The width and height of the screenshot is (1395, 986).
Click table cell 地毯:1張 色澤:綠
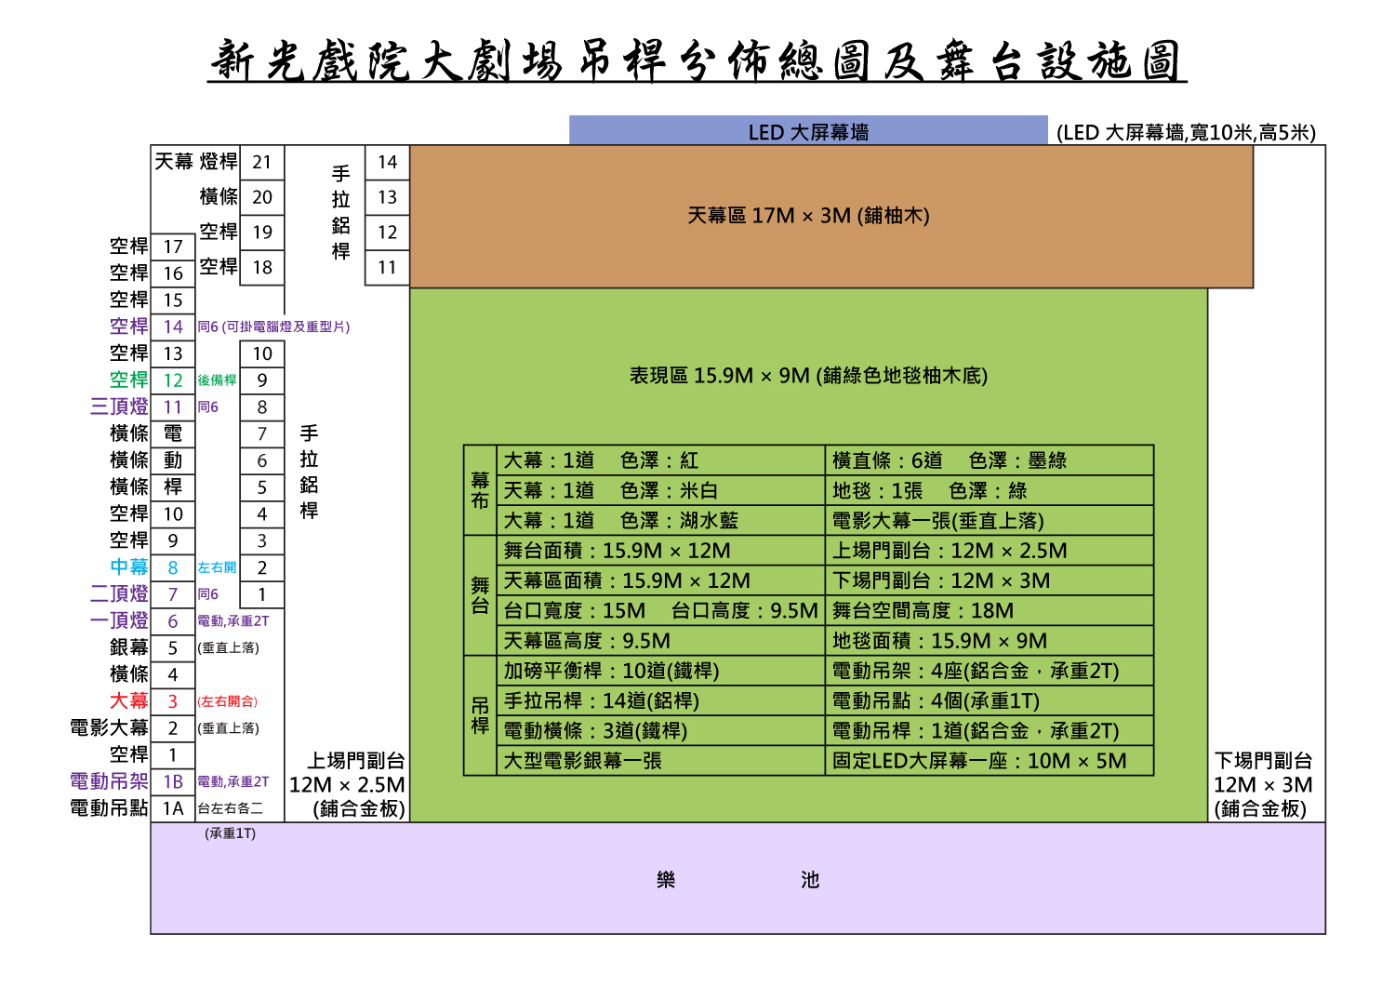tap(990, 490)
